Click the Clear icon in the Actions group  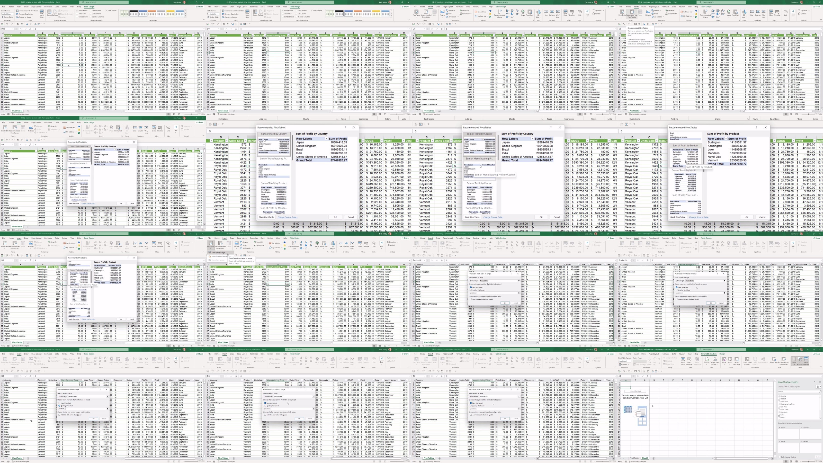coord(724,359)
